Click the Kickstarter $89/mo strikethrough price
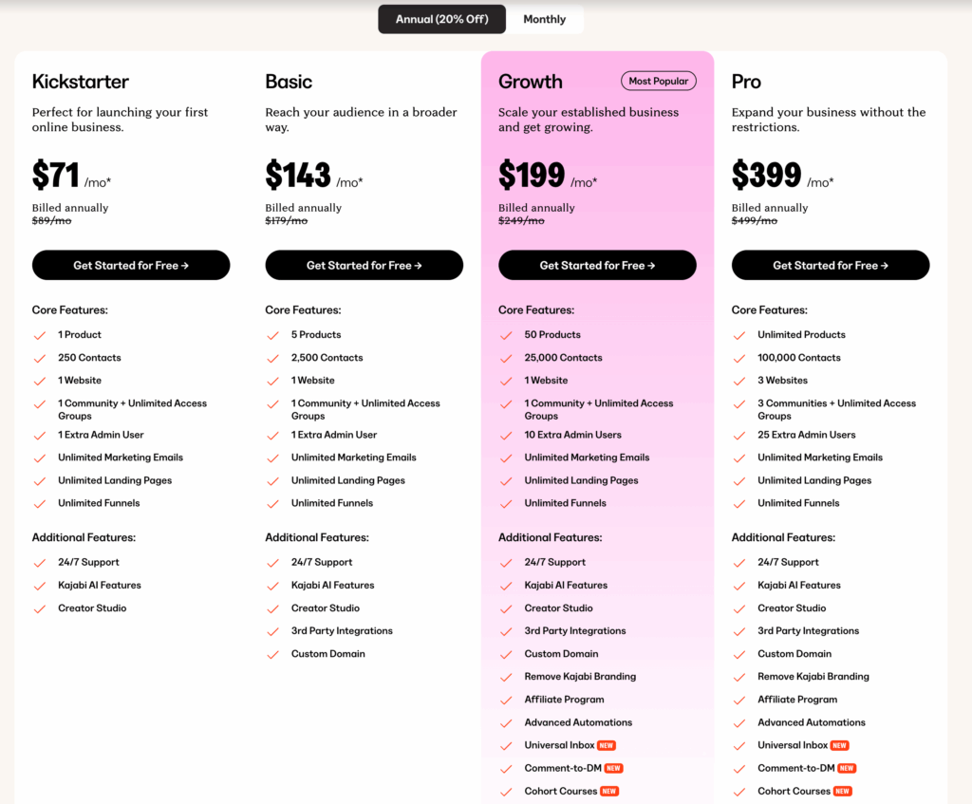Image resolution: width=972 pixels, height=804 pixels. (51, 221)
